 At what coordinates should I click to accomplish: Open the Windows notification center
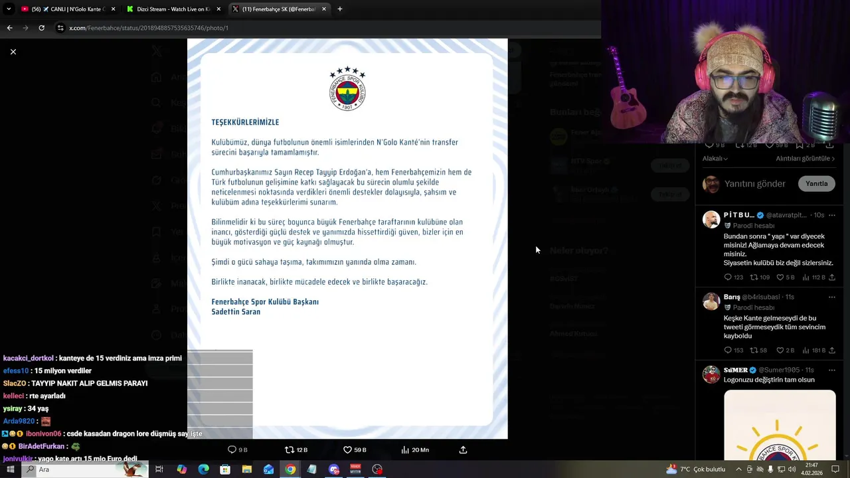click(835, 469)
